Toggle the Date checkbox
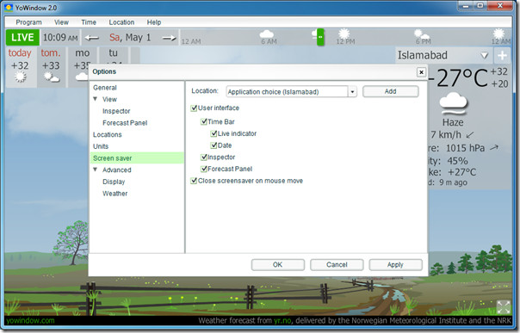Image resolution: width=520 pixels, height=333 pixels. pos(214,145)
